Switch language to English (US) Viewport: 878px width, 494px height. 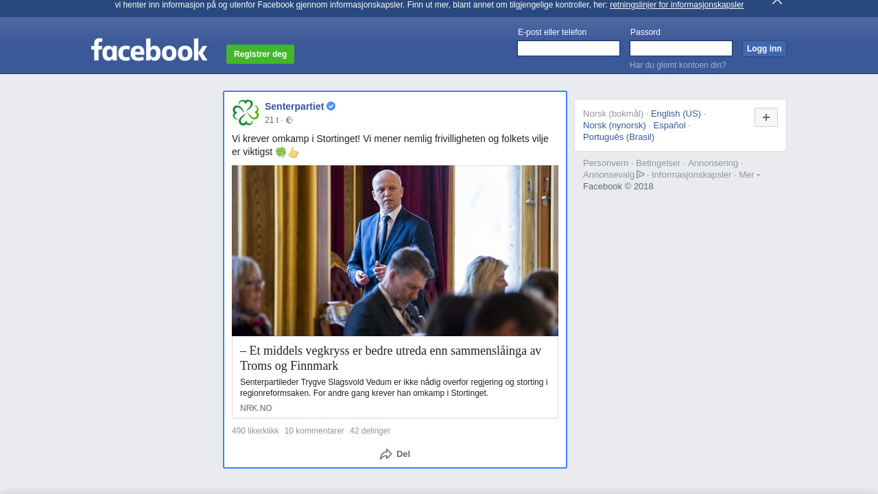[x=676, y=114]
